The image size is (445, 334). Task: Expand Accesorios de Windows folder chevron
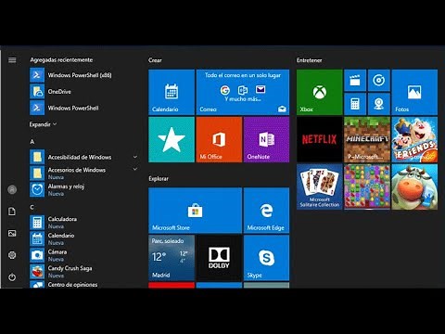pos(135,170)
